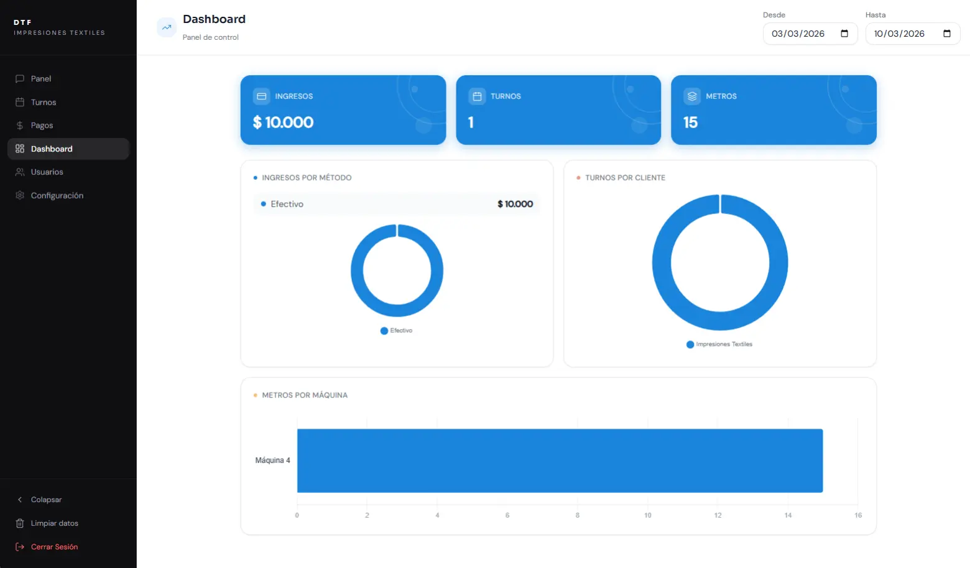Click the trash icon beside Limpiar datos
Screen dimensions: 970x568
(x=20, y=523)
